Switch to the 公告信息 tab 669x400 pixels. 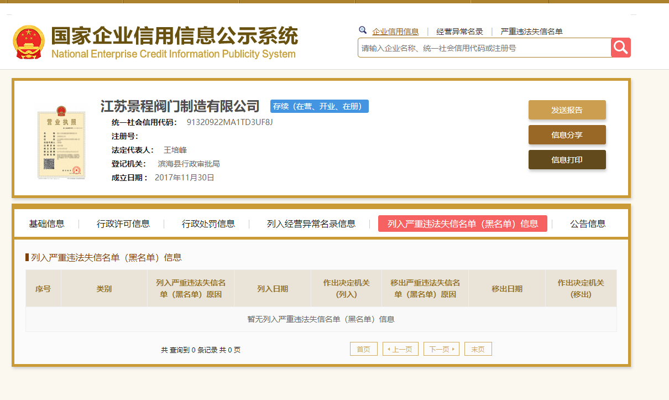click(x=588, y=224)
